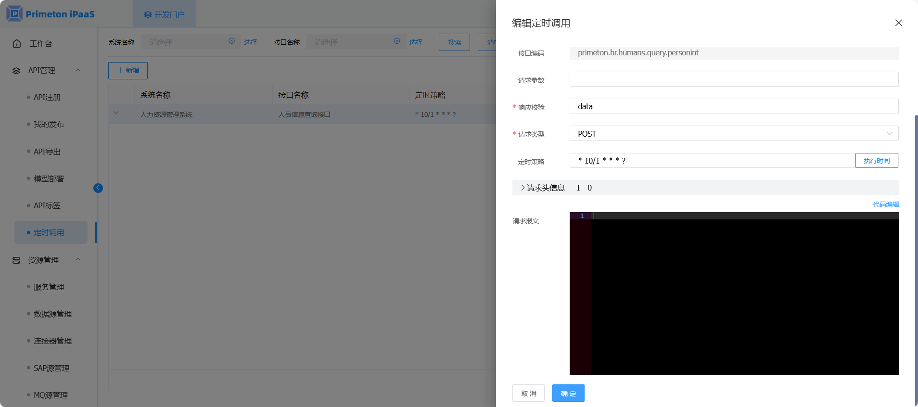Click the 资源管理 server icon
Screen dimensions: 918x407
point(16,260)
